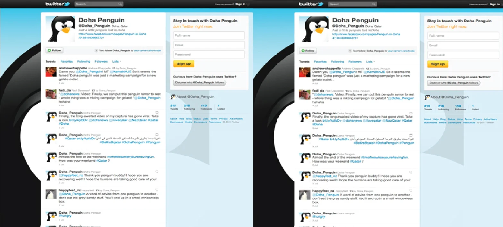Click conversation bubble on 'Thank you penguin buddy' tweet, right page
Screen dimensions: 503x227
click(x=410, y=172)
